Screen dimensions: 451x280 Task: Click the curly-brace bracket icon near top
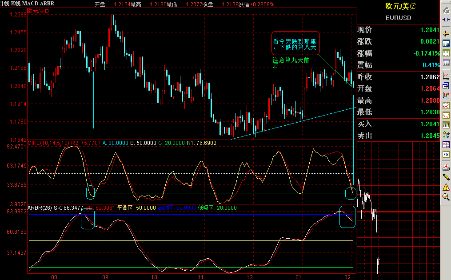pos(446,20)
